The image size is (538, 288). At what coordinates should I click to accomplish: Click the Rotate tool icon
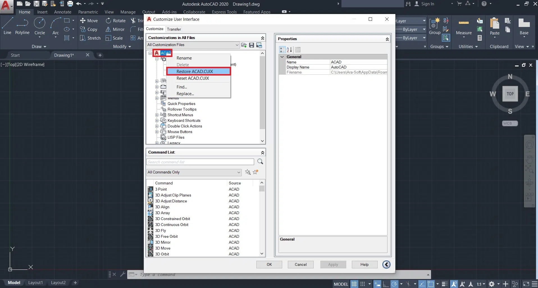108,21
